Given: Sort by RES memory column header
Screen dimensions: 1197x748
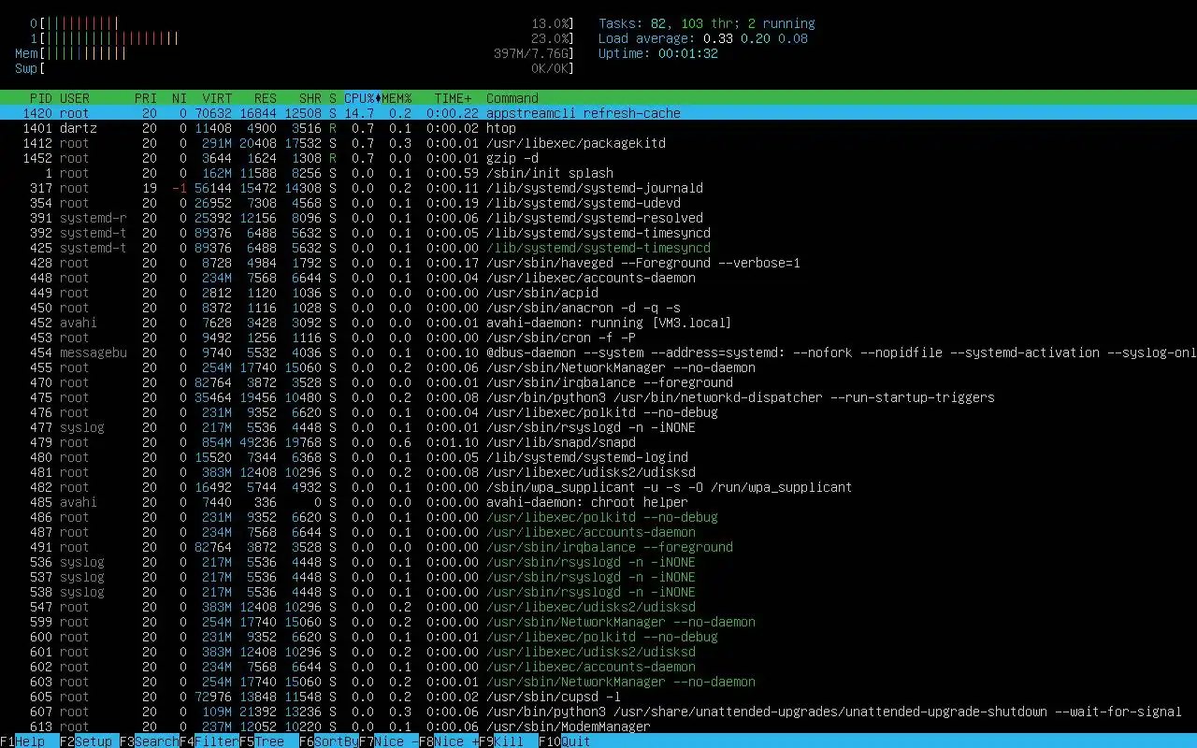Looking at the screenshot, I should tap(266, 98).
